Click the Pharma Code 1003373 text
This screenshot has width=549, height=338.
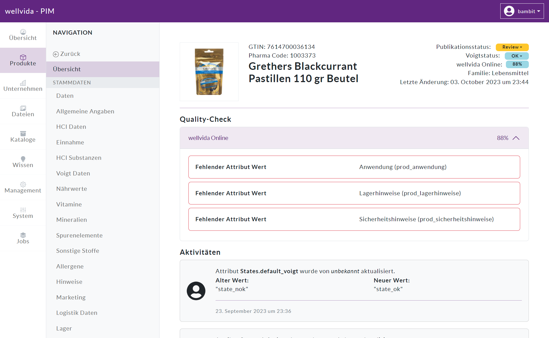click(282, 56)
